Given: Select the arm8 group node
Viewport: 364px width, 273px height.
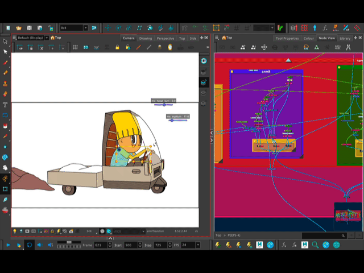Looking at the screenshot, I should (266, 72).
